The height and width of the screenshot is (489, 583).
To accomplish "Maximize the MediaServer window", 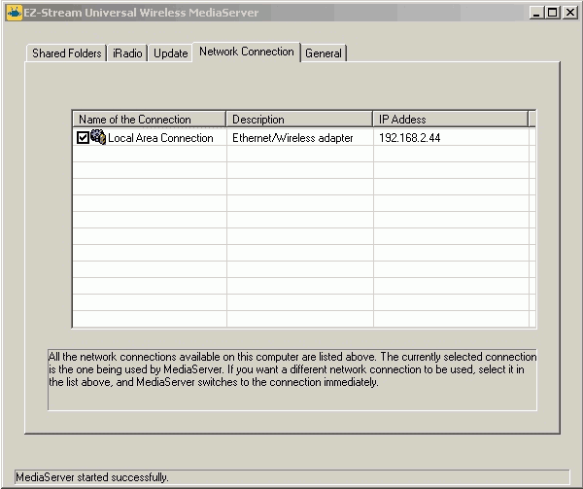I will (x=552, y=13).
